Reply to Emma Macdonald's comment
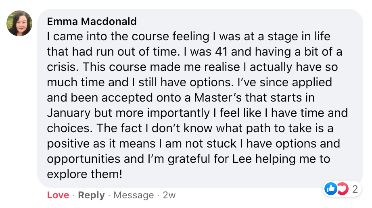 pos(91,195)
